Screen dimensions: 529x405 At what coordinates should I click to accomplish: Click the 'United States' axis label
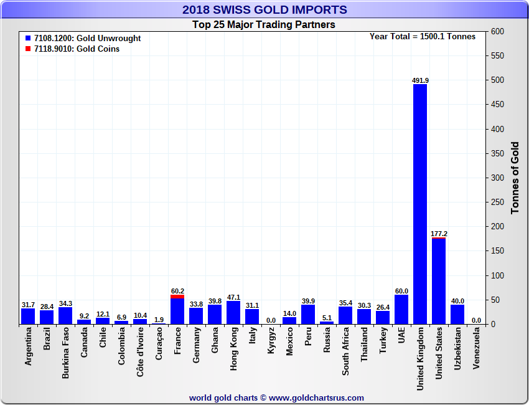pyautogui.click(x=439, y=353)
